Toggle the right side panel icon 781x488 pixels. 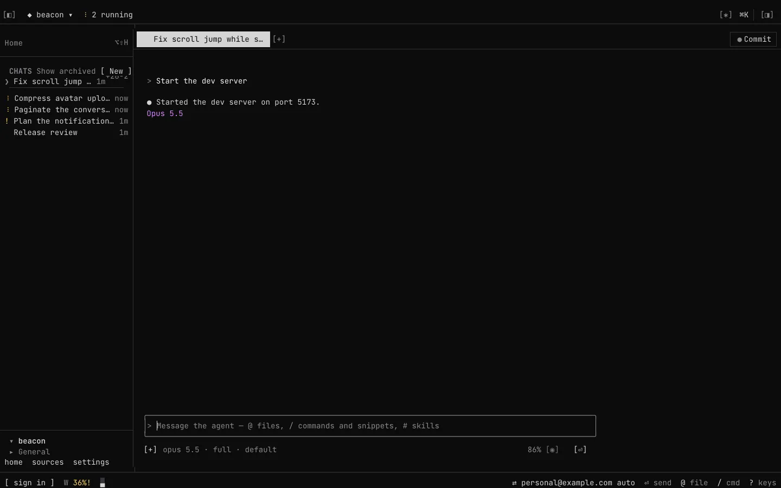767,15
